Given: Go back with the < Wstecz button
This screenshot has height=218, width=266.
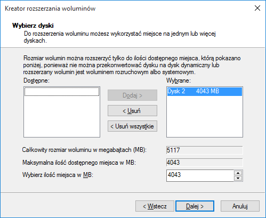Looking at the screenshot, I should (155, 206).
